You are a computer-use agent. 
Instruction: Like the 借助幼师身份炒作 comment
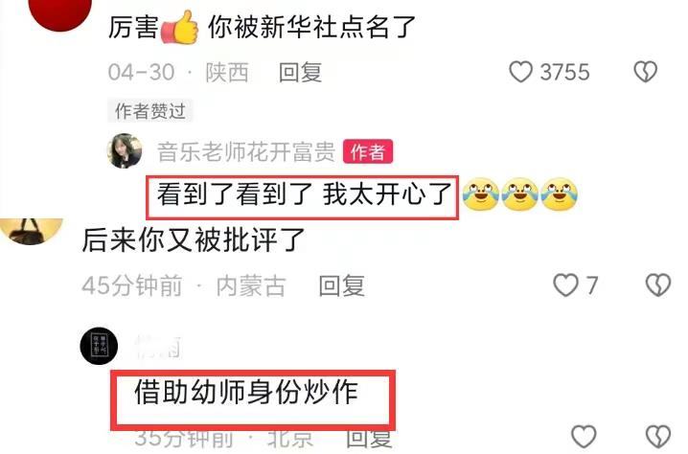point(584,437)
